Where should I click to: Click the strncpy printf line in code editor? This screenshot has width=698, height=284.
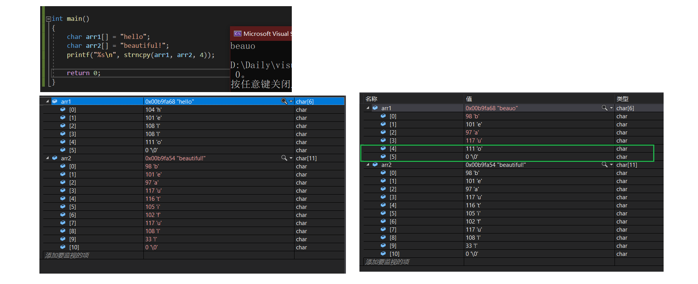[x=140, y=55]
